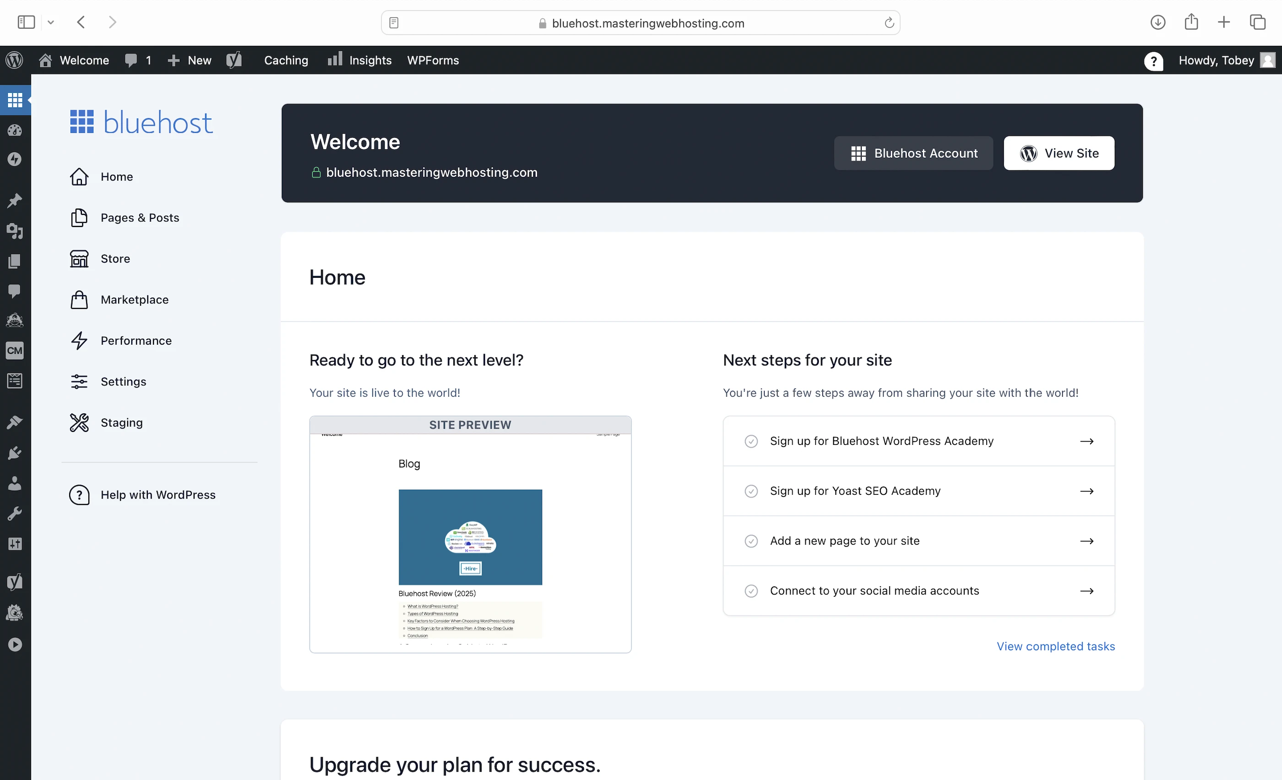Open the Posts pushpin icon in sidebar
This screenshot has height=780, width=1282.
point(15,200)
